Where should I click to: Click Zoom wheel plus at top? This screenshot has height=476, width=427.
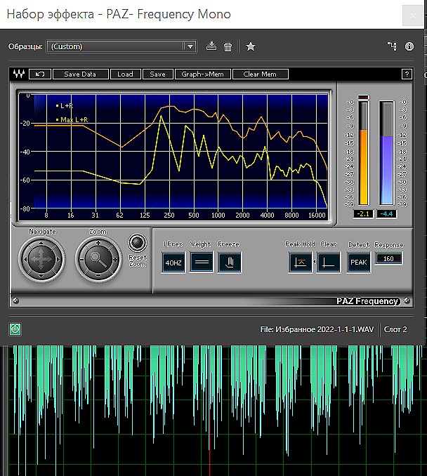[98, 243]
